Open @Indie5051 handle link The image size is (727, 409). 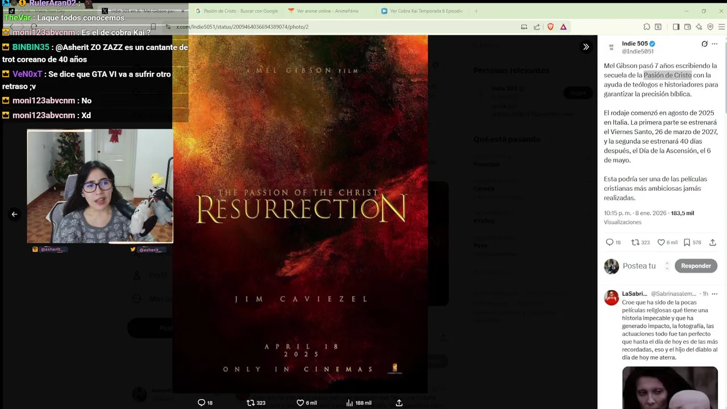pyautogui.click(x=637, y=51)
